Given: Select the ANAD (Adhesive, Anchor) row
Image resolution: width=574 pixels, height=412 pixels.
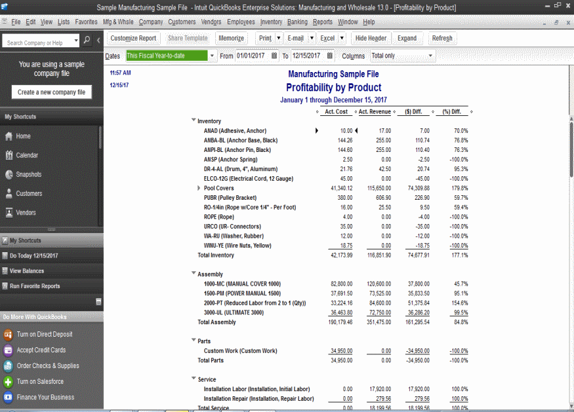Looking at the screenshot, I should [x=336, y=130].
